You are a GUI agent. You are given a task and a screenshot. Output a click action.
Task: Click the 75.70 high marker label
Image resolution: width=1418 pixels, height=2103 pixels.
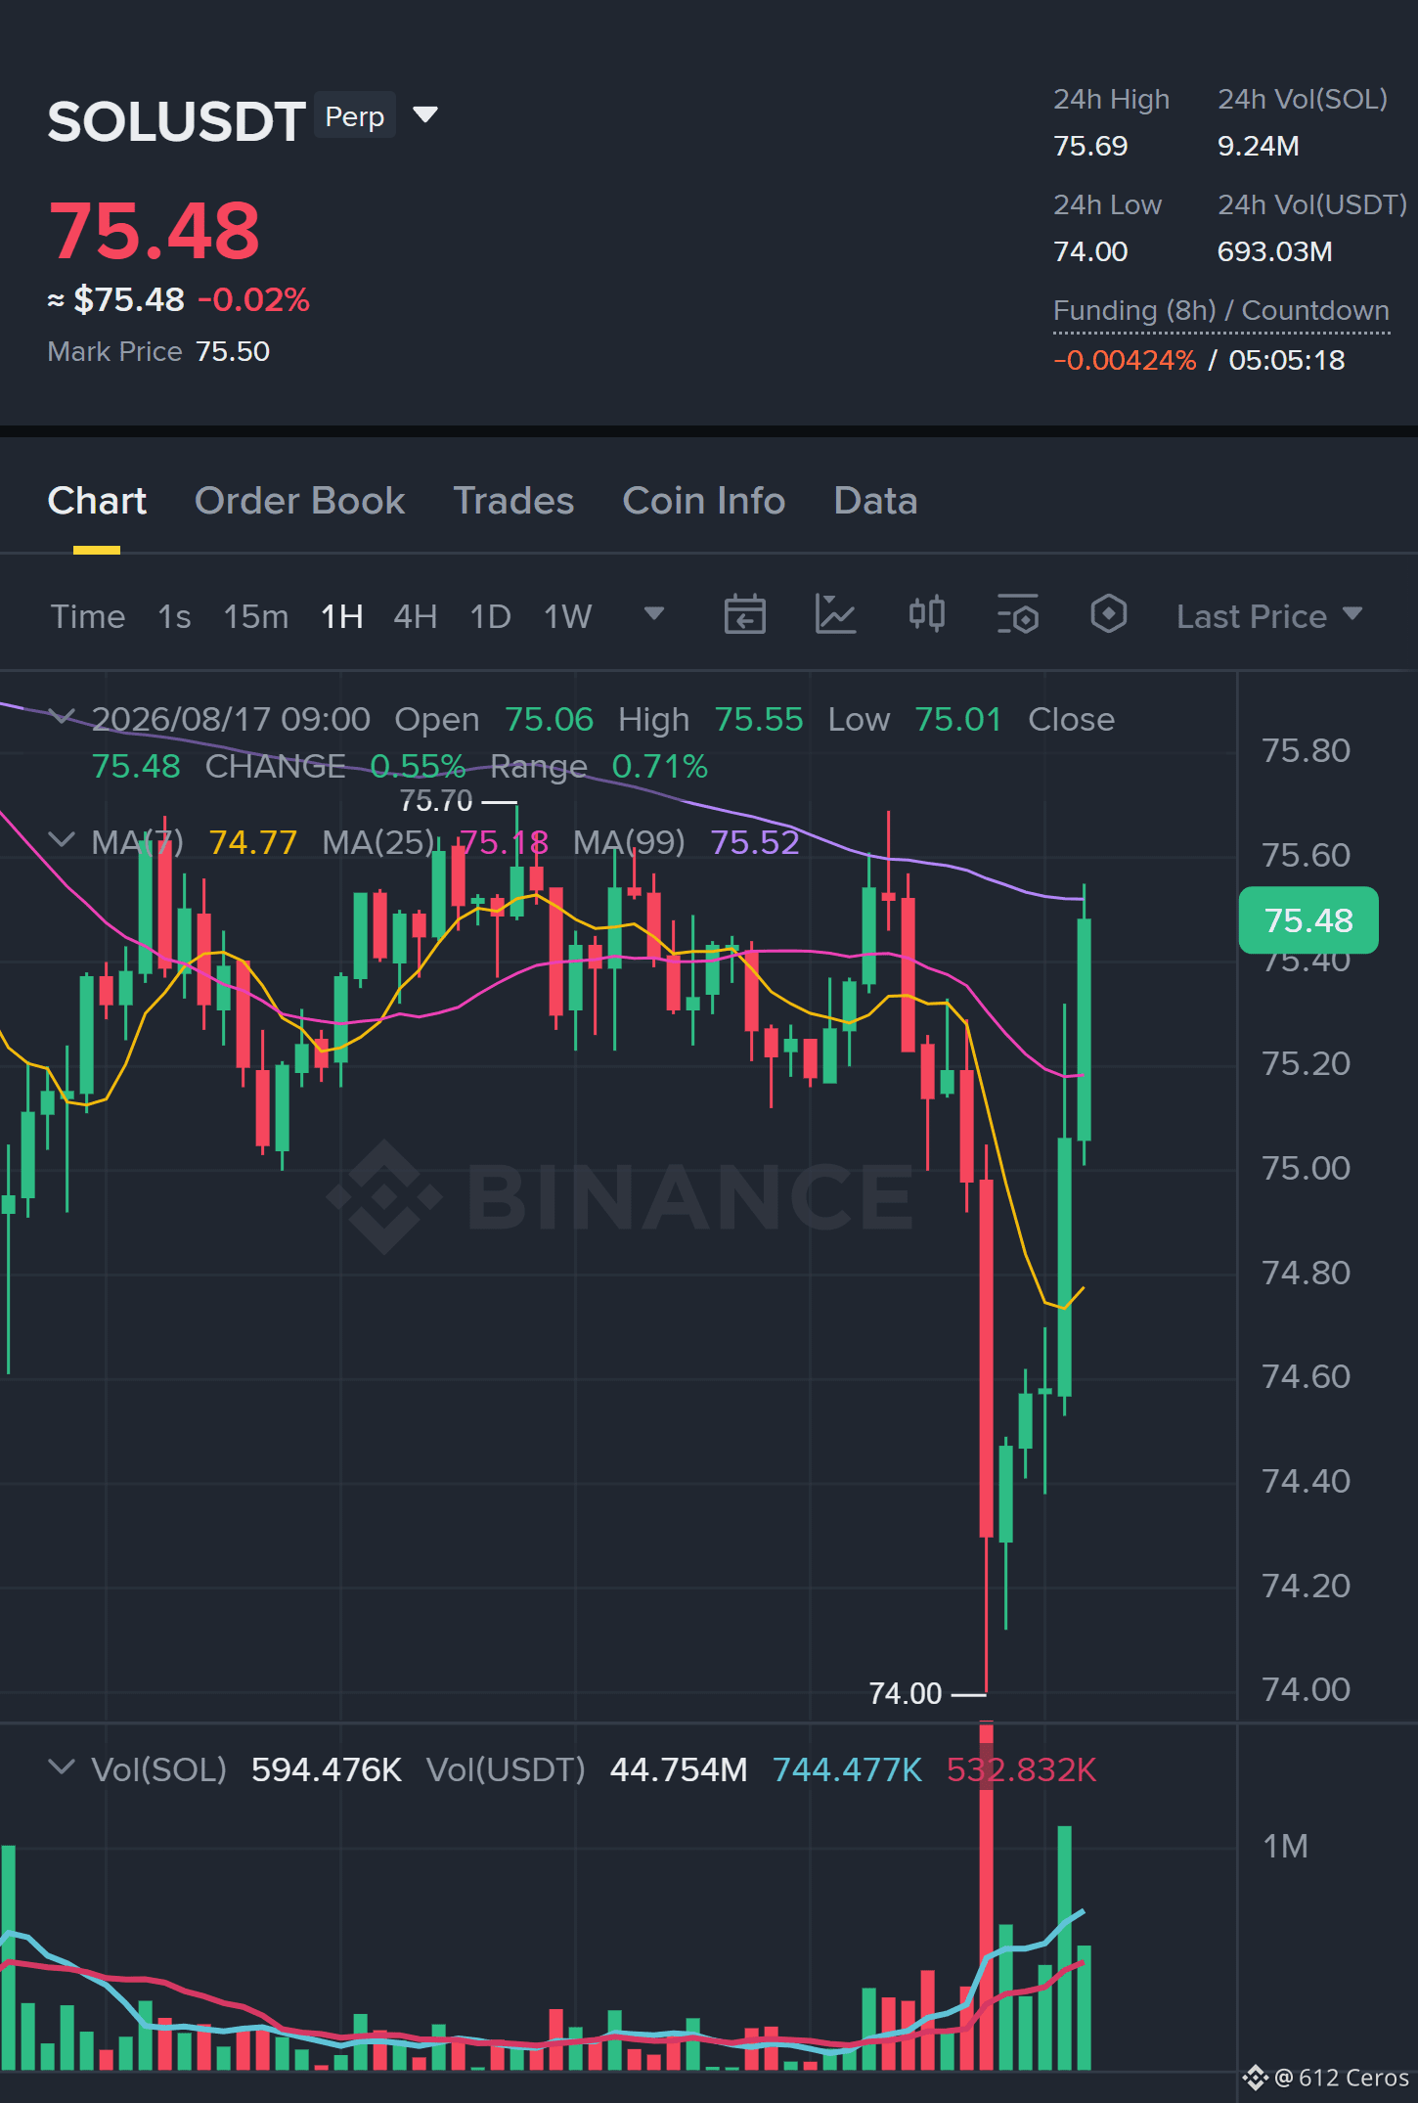pos(436,801)
